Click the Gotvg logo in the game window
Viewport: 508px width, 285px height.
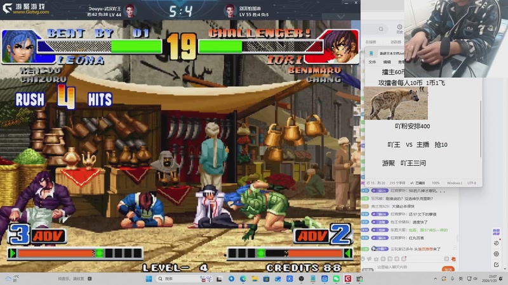pos(26,9)
